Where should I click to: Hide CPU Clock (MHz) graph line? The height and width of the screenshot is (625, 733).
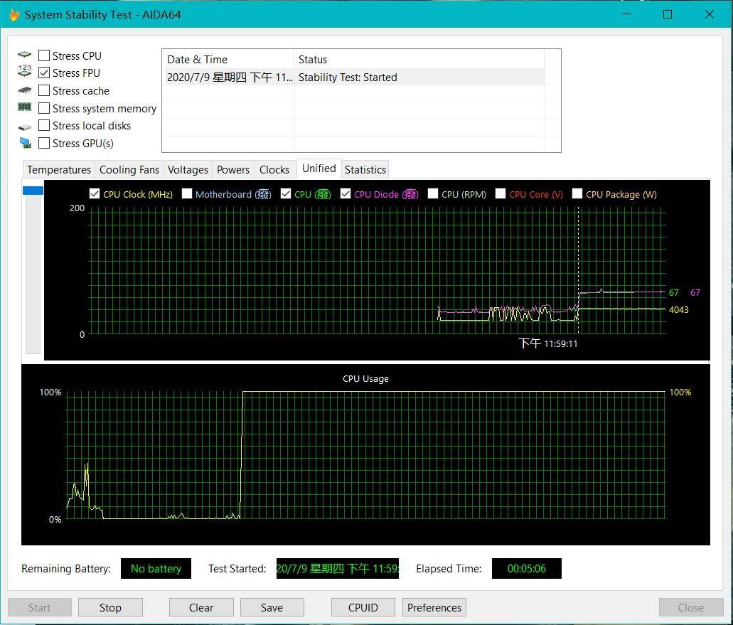click(95, 194)
